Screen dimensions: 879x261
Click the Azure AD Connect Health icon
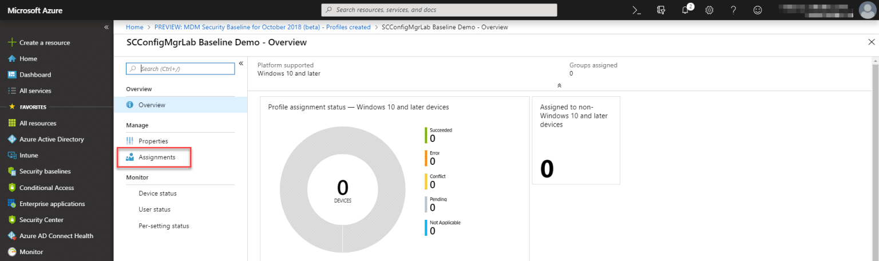pos(11,236)
